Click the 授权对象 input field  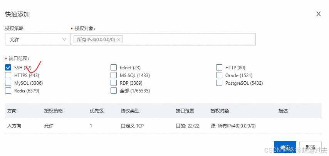click(189, 39)
